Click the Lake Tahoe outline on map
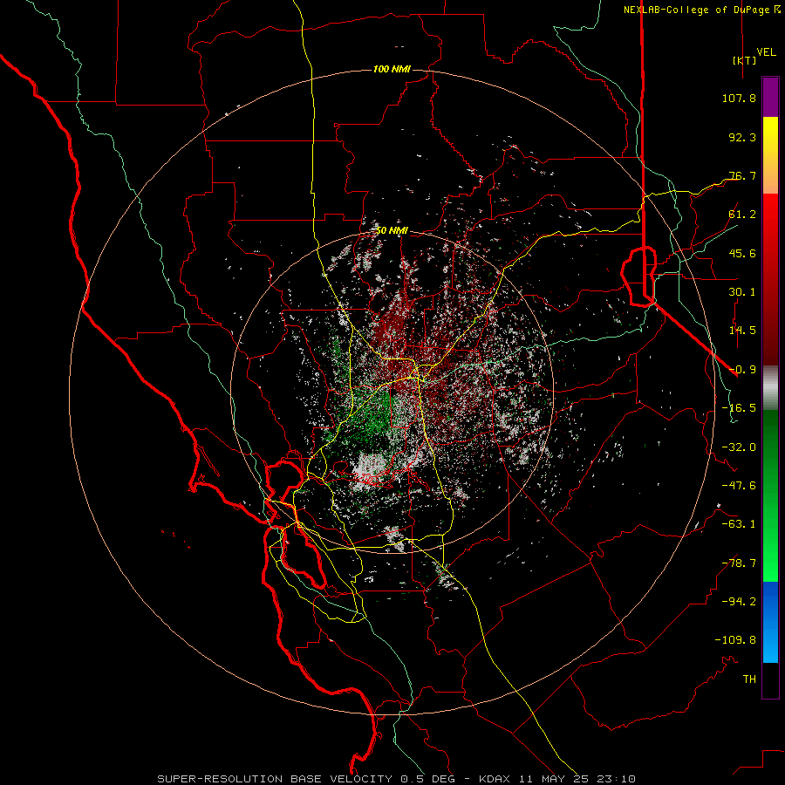The height and width of the screenshot is (785, 785). [638, 276]
